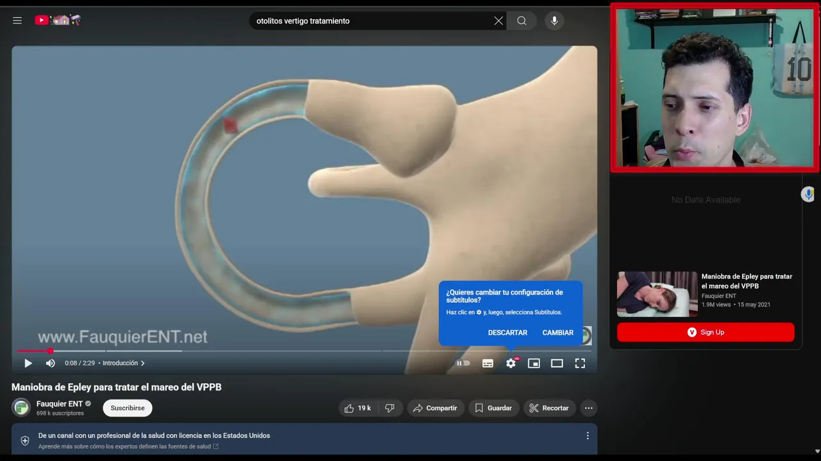Image resolution: width=821 pixels, height=461 pixels.
Task: Click the magnifying glass search button
Action: click(521, 20)
